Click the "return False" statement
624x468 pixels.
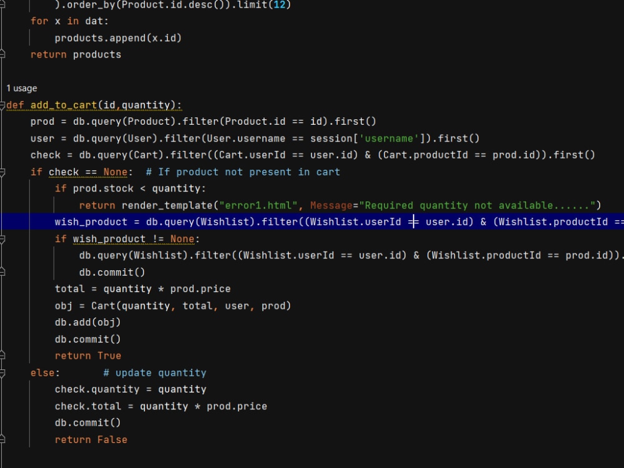click(91, 440)
